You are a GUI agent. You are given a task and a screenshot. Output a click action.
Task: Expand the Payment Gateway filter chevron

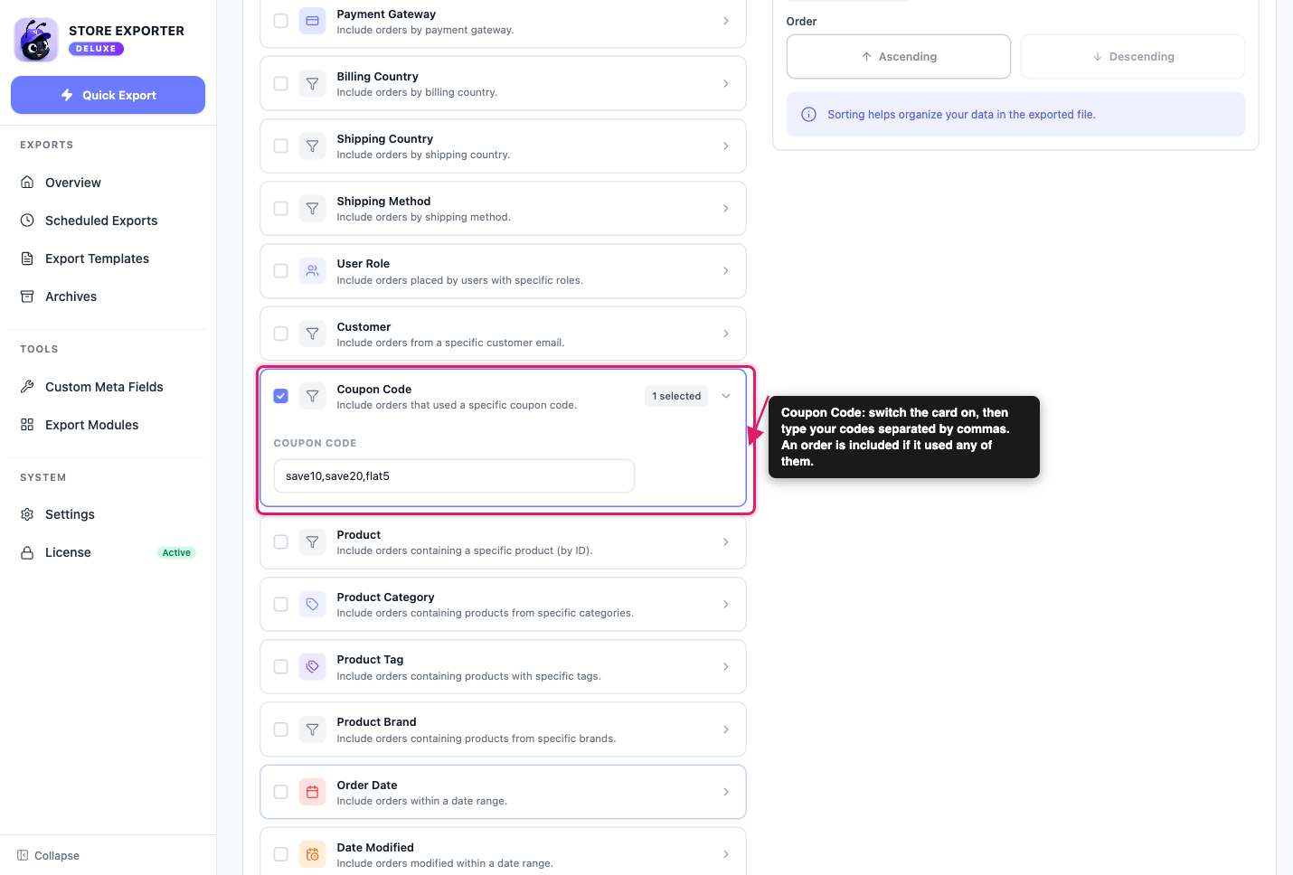726,21
